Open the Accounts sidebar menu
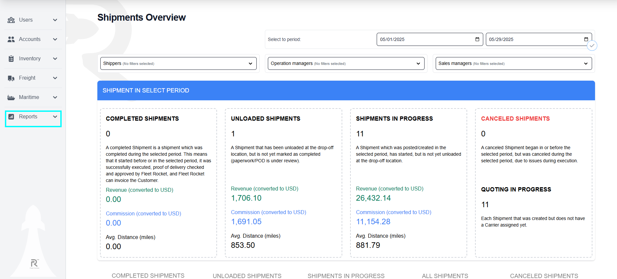The height and width of the screenshot is (279, 617). pos(33,39)
